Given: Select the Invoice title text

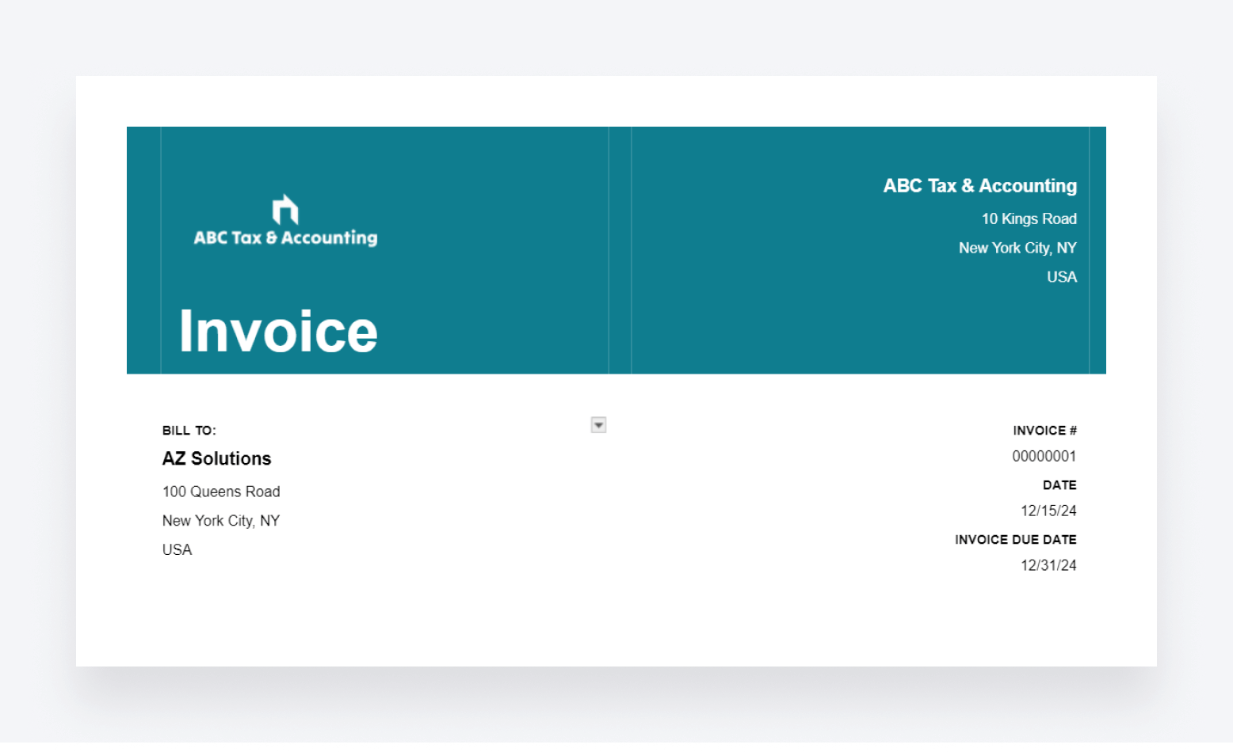Looking at the screenshot, I should point(277,330).
